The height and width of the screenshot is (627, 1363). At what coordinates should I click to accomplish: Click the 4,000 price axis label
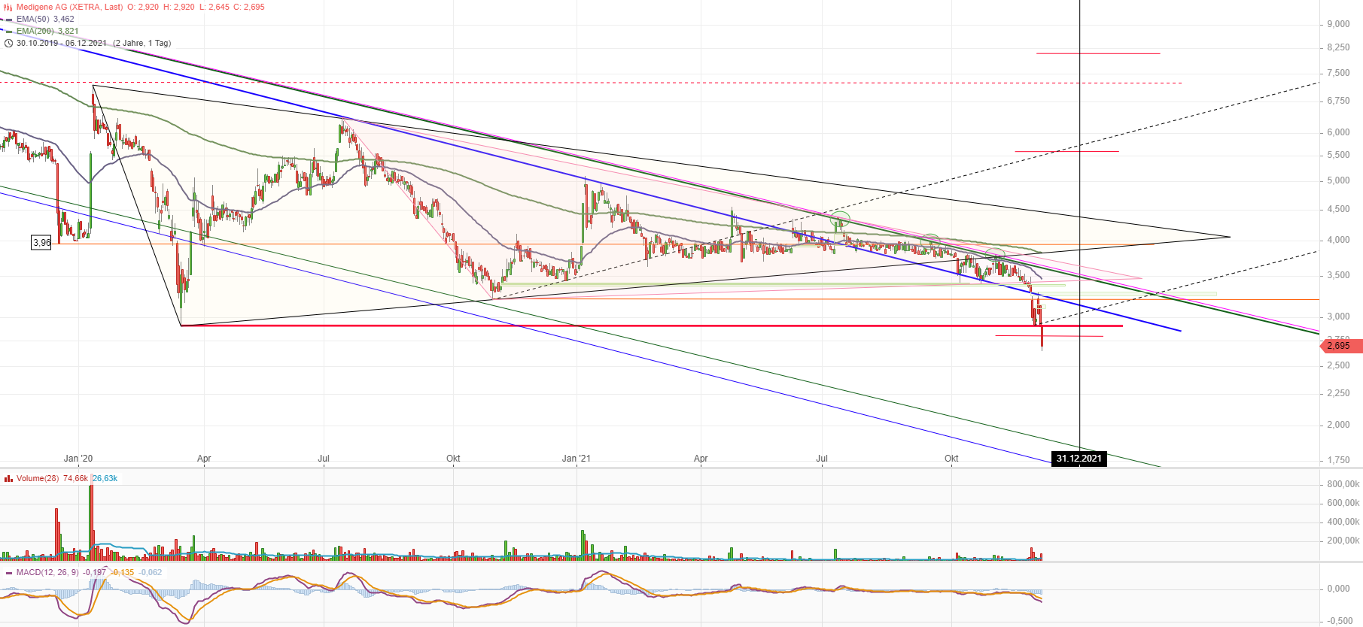(x=1338, y=240)
